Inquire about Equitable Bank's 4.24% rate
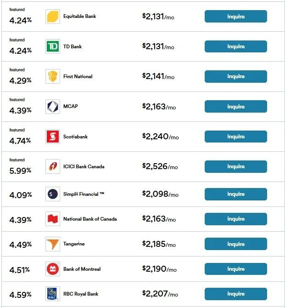The width and height of the screenshot is (285, 308). [235, 17]
